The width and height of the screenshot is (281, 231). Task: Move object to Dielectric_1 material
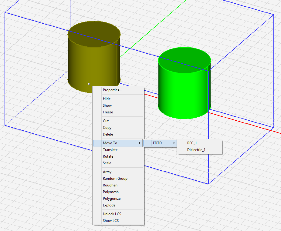point(196,150)
